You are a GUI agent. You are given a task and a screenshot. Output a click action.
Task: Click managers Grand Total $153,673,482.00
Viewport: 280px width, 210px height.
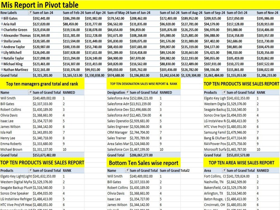point(44,155)
